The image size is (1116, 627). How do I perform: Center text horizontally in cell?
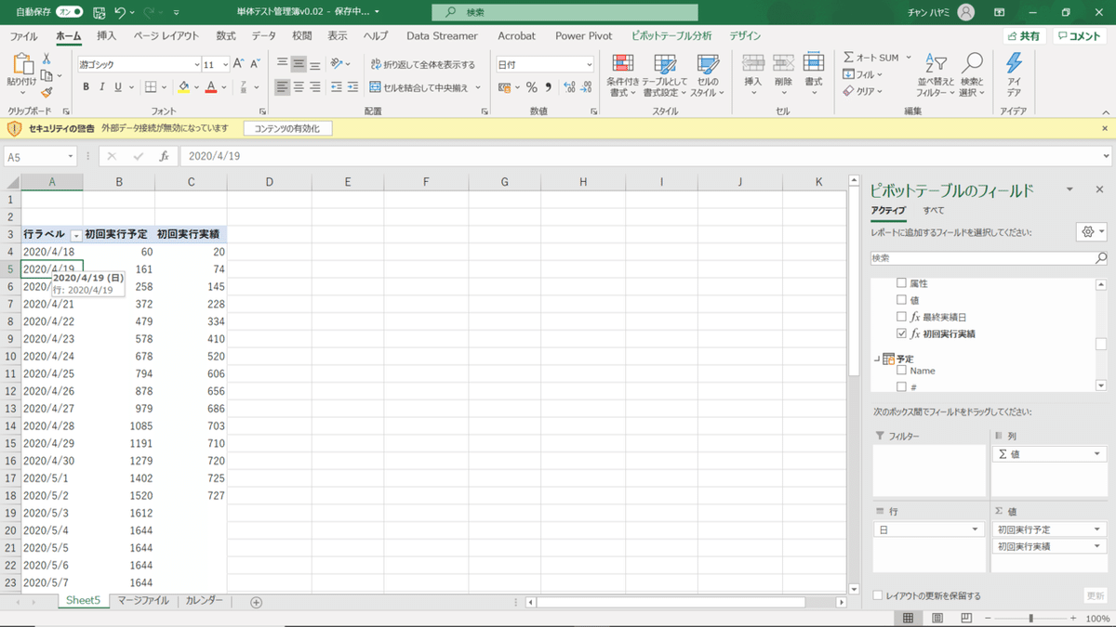tap(299, 87)
